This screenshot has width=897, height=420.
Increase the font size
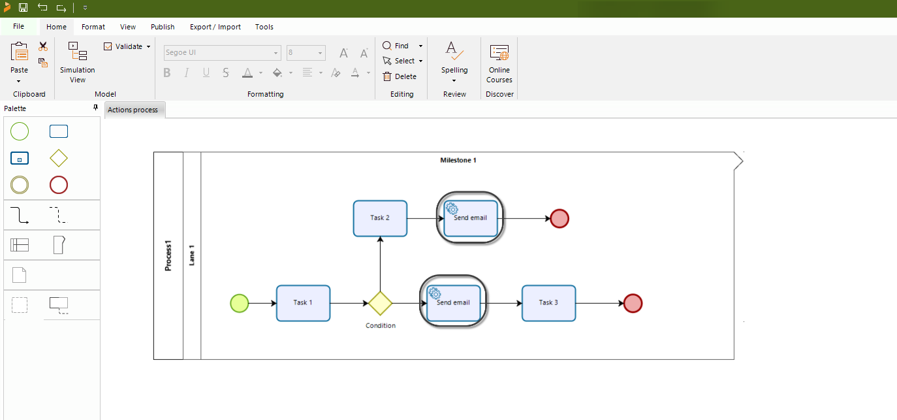pos(344,53)
